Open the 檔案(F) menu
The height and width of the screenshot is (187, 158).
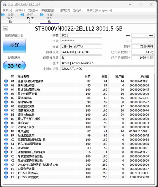click(x=7, y=11)
